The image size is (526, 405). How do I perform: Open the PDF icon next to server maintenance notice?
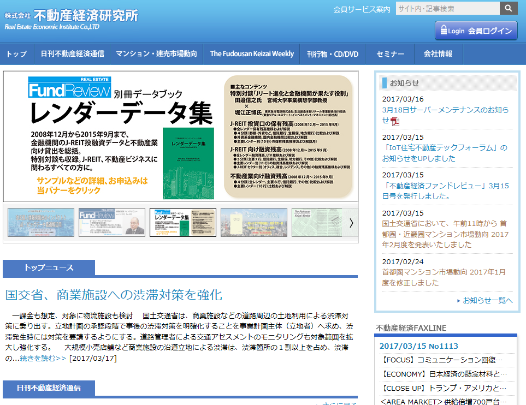tap(394, 121)
